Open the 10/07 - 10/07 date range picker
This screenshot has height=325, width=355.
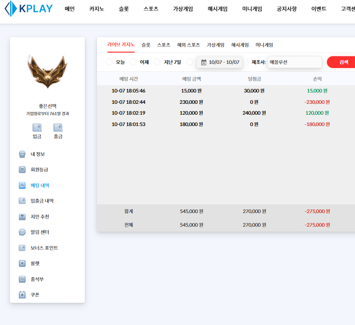220,62
